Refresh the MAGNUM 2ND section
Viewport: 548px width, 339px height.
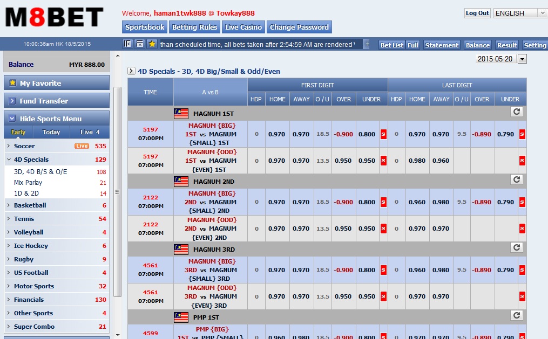[517, 179]
